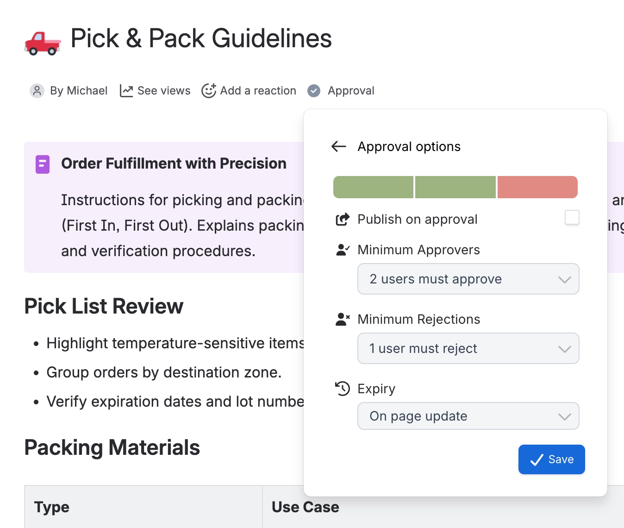Viewport: 624px width, 528px height.
Task: Click the Publish on approval share icon
Action: (343, 219)
